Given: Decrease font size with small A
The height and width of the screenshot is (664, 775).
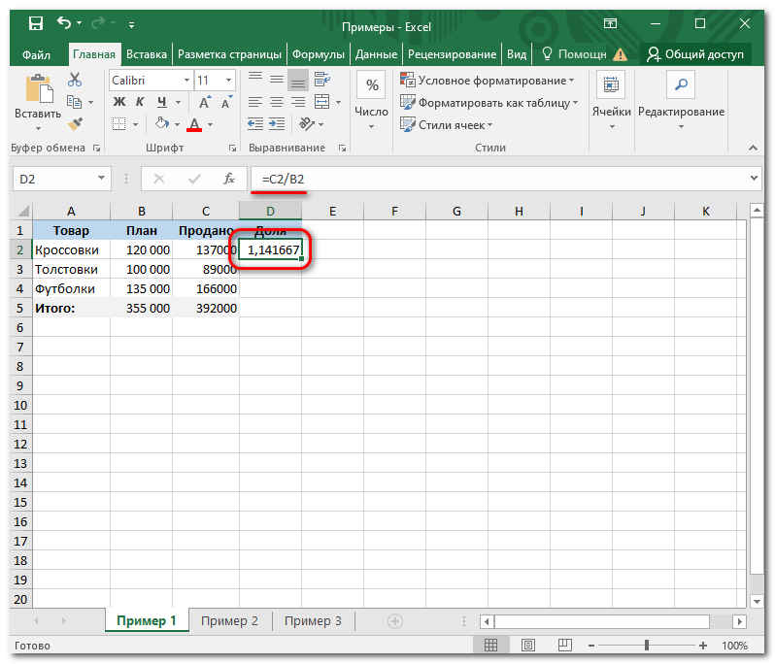Looking at the screenshot, I should click(226, 103).
